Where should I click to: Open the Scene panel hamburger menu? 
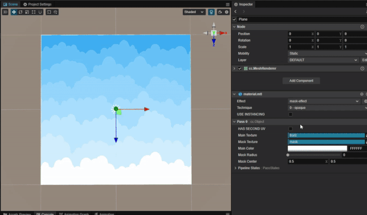pyautogui.click(x=227, y=4)
